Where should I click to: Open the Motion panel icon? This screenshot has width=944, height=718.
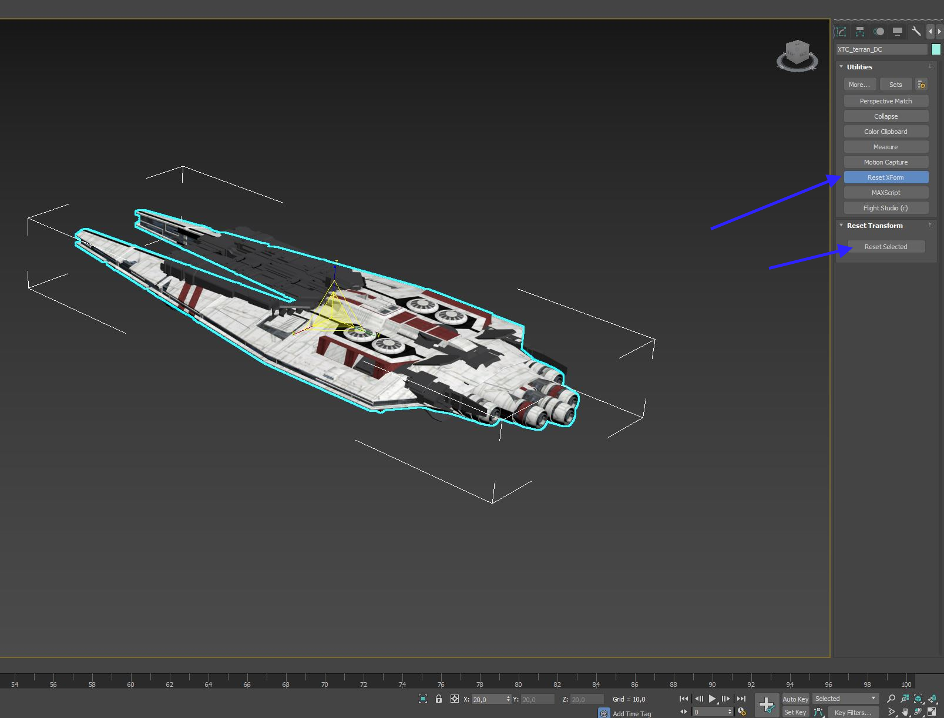pyautogui.click(x=879, y=32)
